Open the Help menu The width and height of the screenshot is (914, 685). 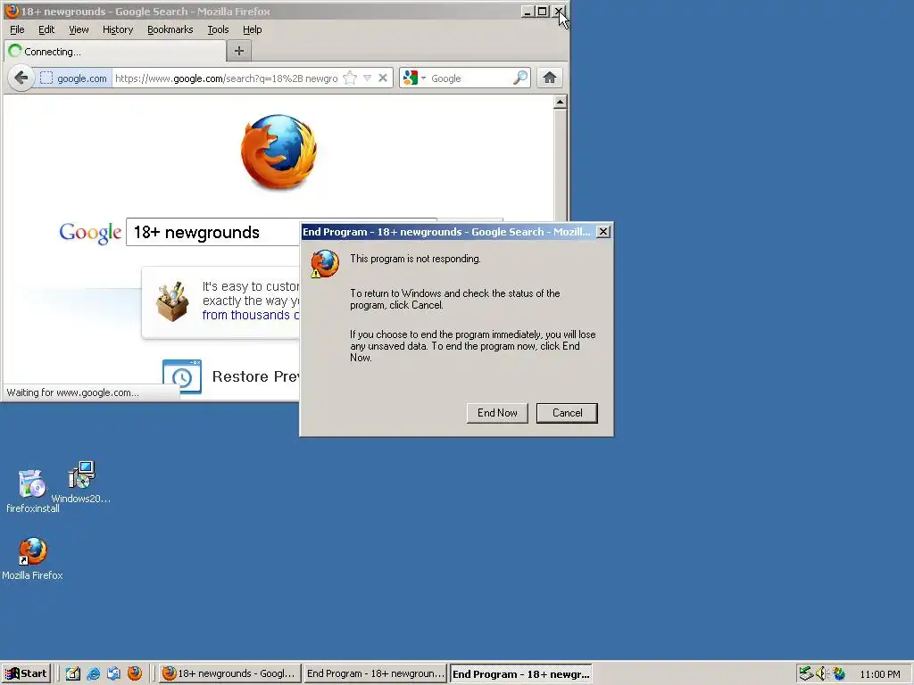click(x=253, y=29)
